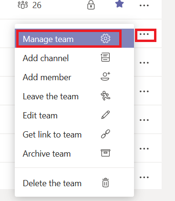Click the trash can delete icon
Viewport: 175px width, 201px height.
pos(105,183)
